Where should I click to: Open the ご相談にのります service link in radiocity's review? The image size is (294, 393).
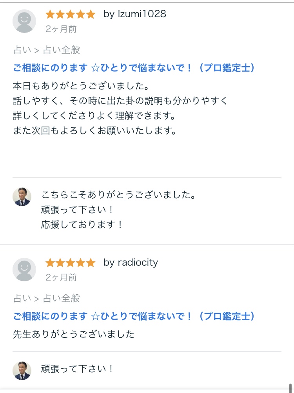pyautogui.click(x=134, y=316)
